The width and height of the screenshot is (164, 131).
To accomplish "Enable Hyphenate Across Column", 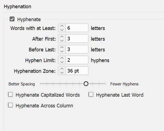I will click(10, 105).
